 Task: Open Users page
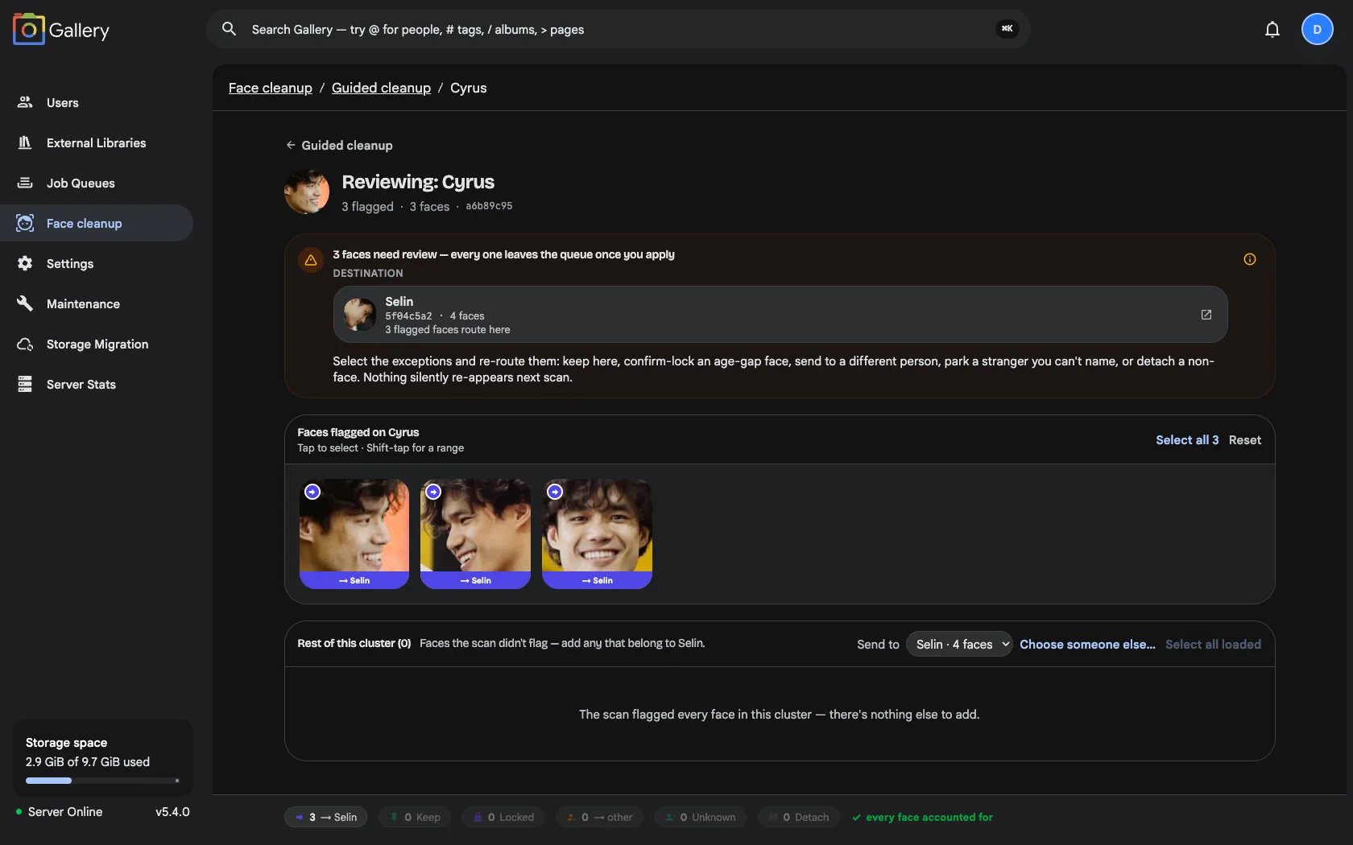[x=97, y=102]
